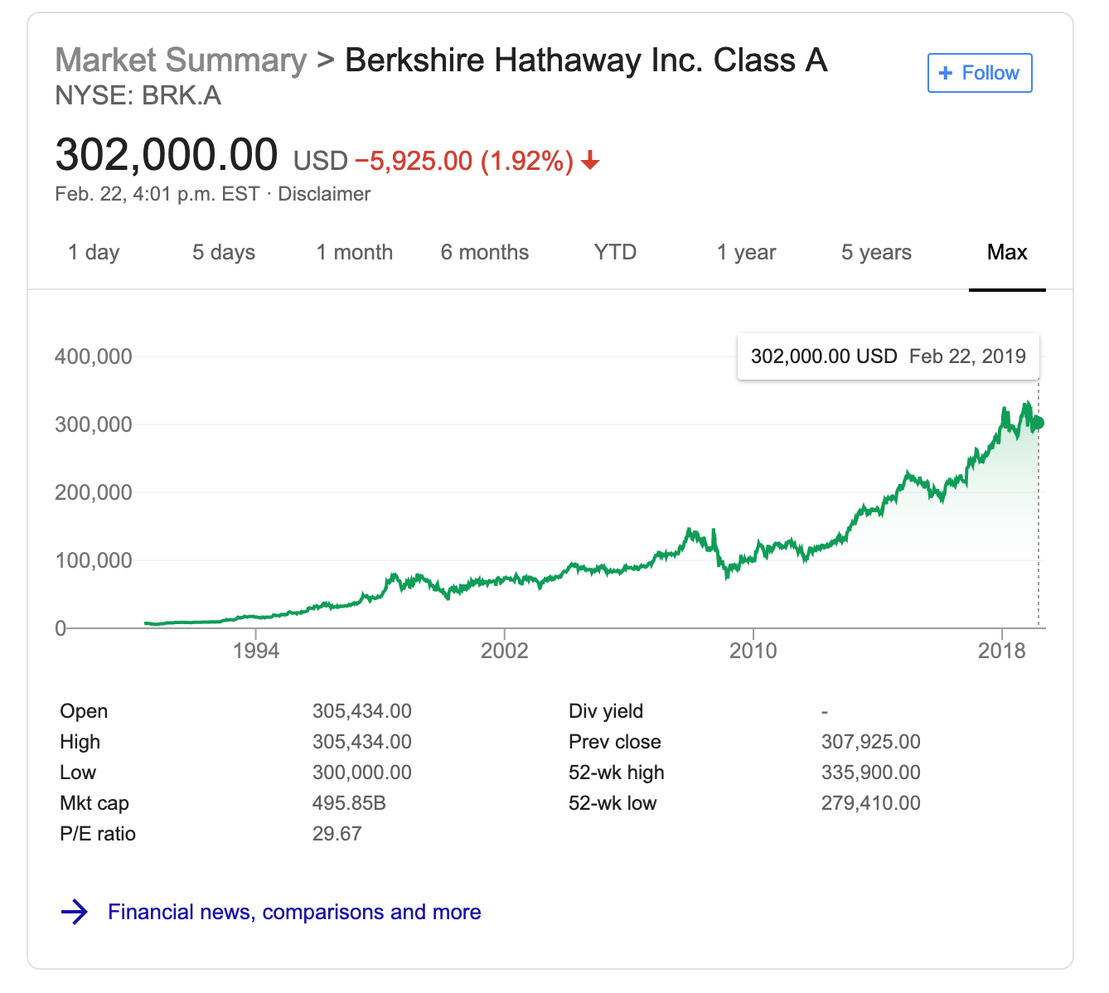Select the 1 day tab
This screenshot has width=1109, height=993.
click(94, 252)
